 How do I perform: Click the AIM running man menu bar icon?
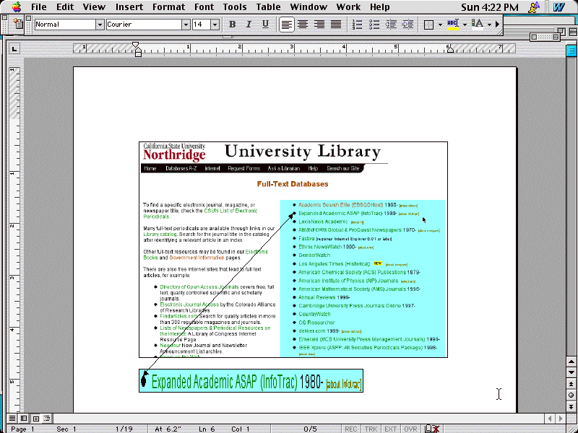(x=534, y=7)
